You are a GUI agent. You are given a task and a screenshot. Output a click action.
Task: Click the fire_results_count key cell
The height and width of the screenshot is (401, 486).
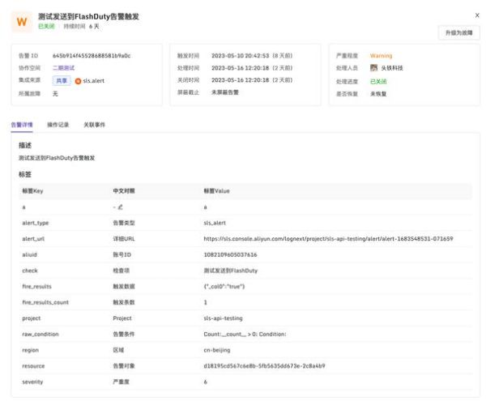(x=45, y=302)
